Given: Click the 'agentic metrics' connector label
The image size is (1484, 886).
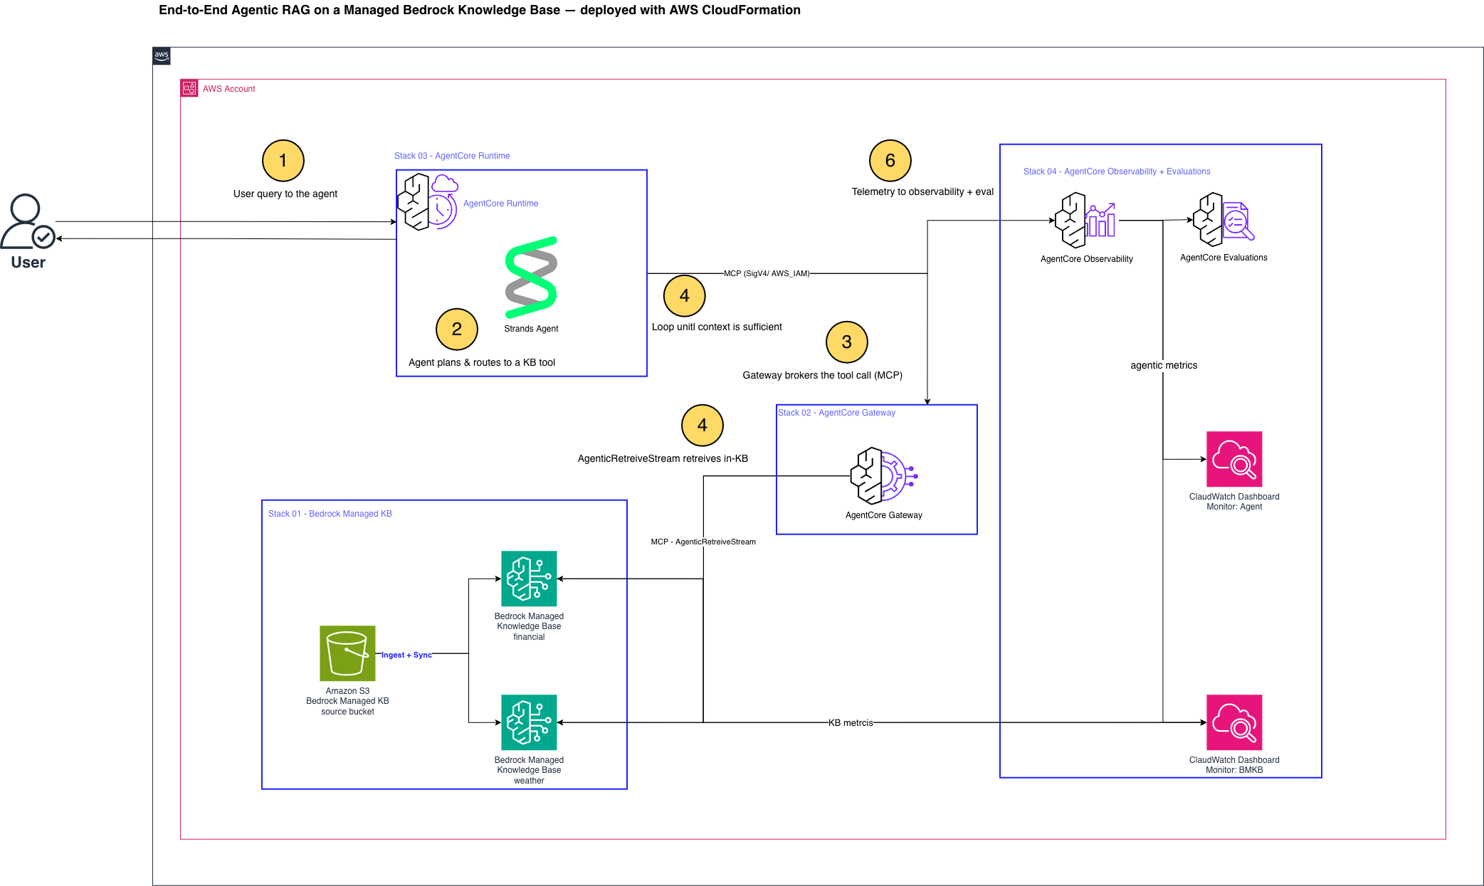Looking at the screenshot, I should [1164, 365].
